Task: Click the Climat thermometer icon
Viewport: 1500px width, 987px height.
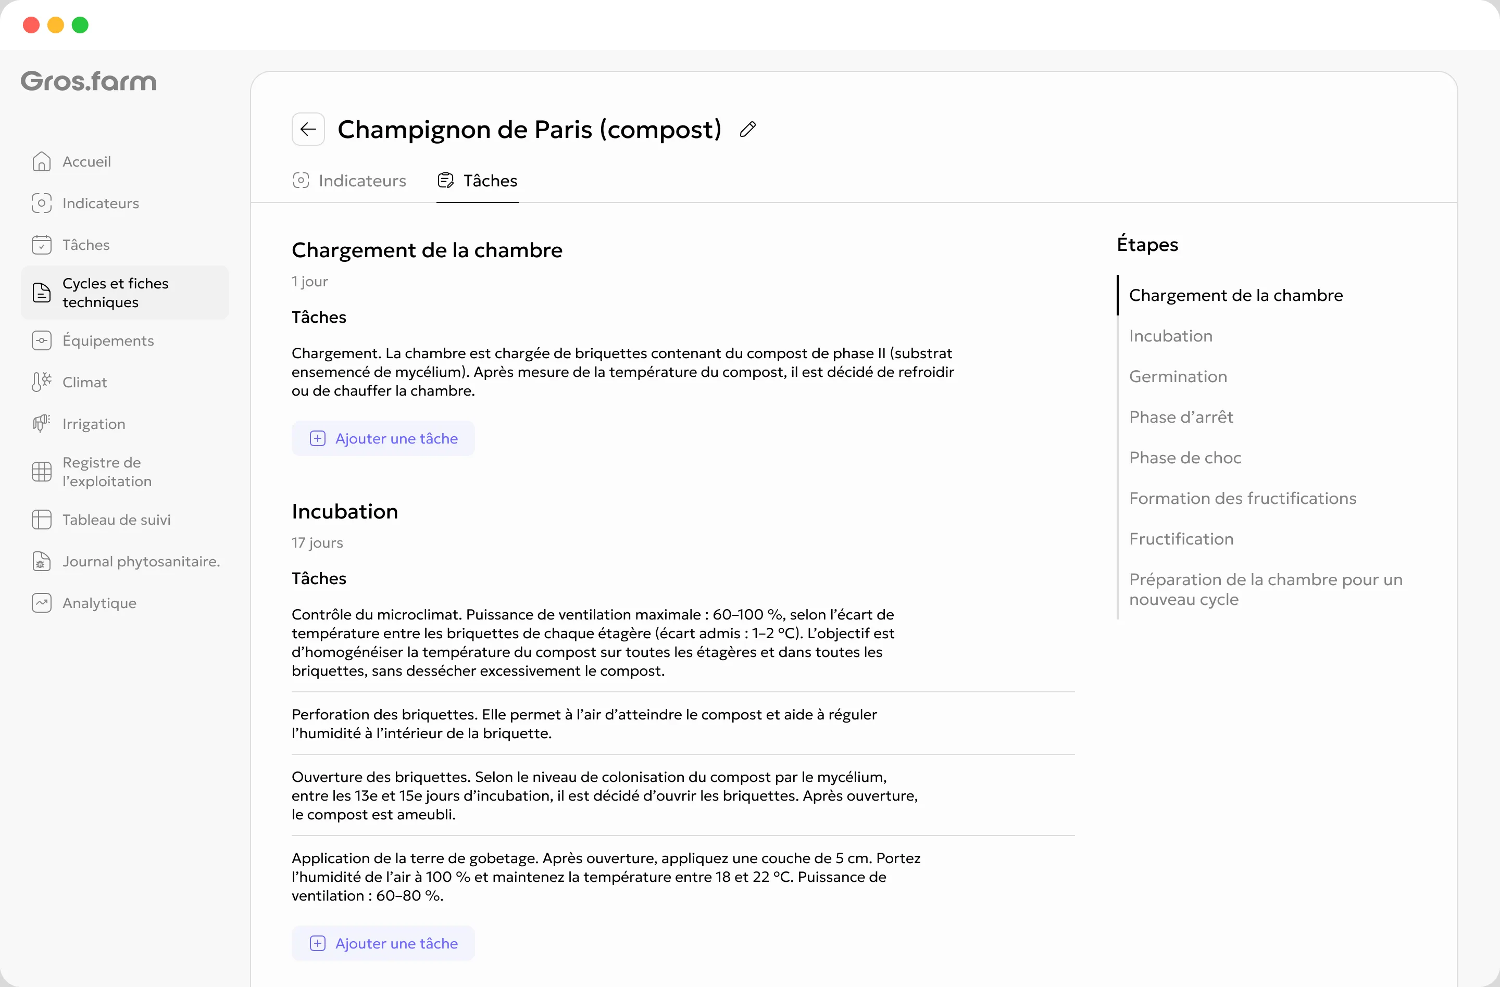Action: [x=42, y=382]
